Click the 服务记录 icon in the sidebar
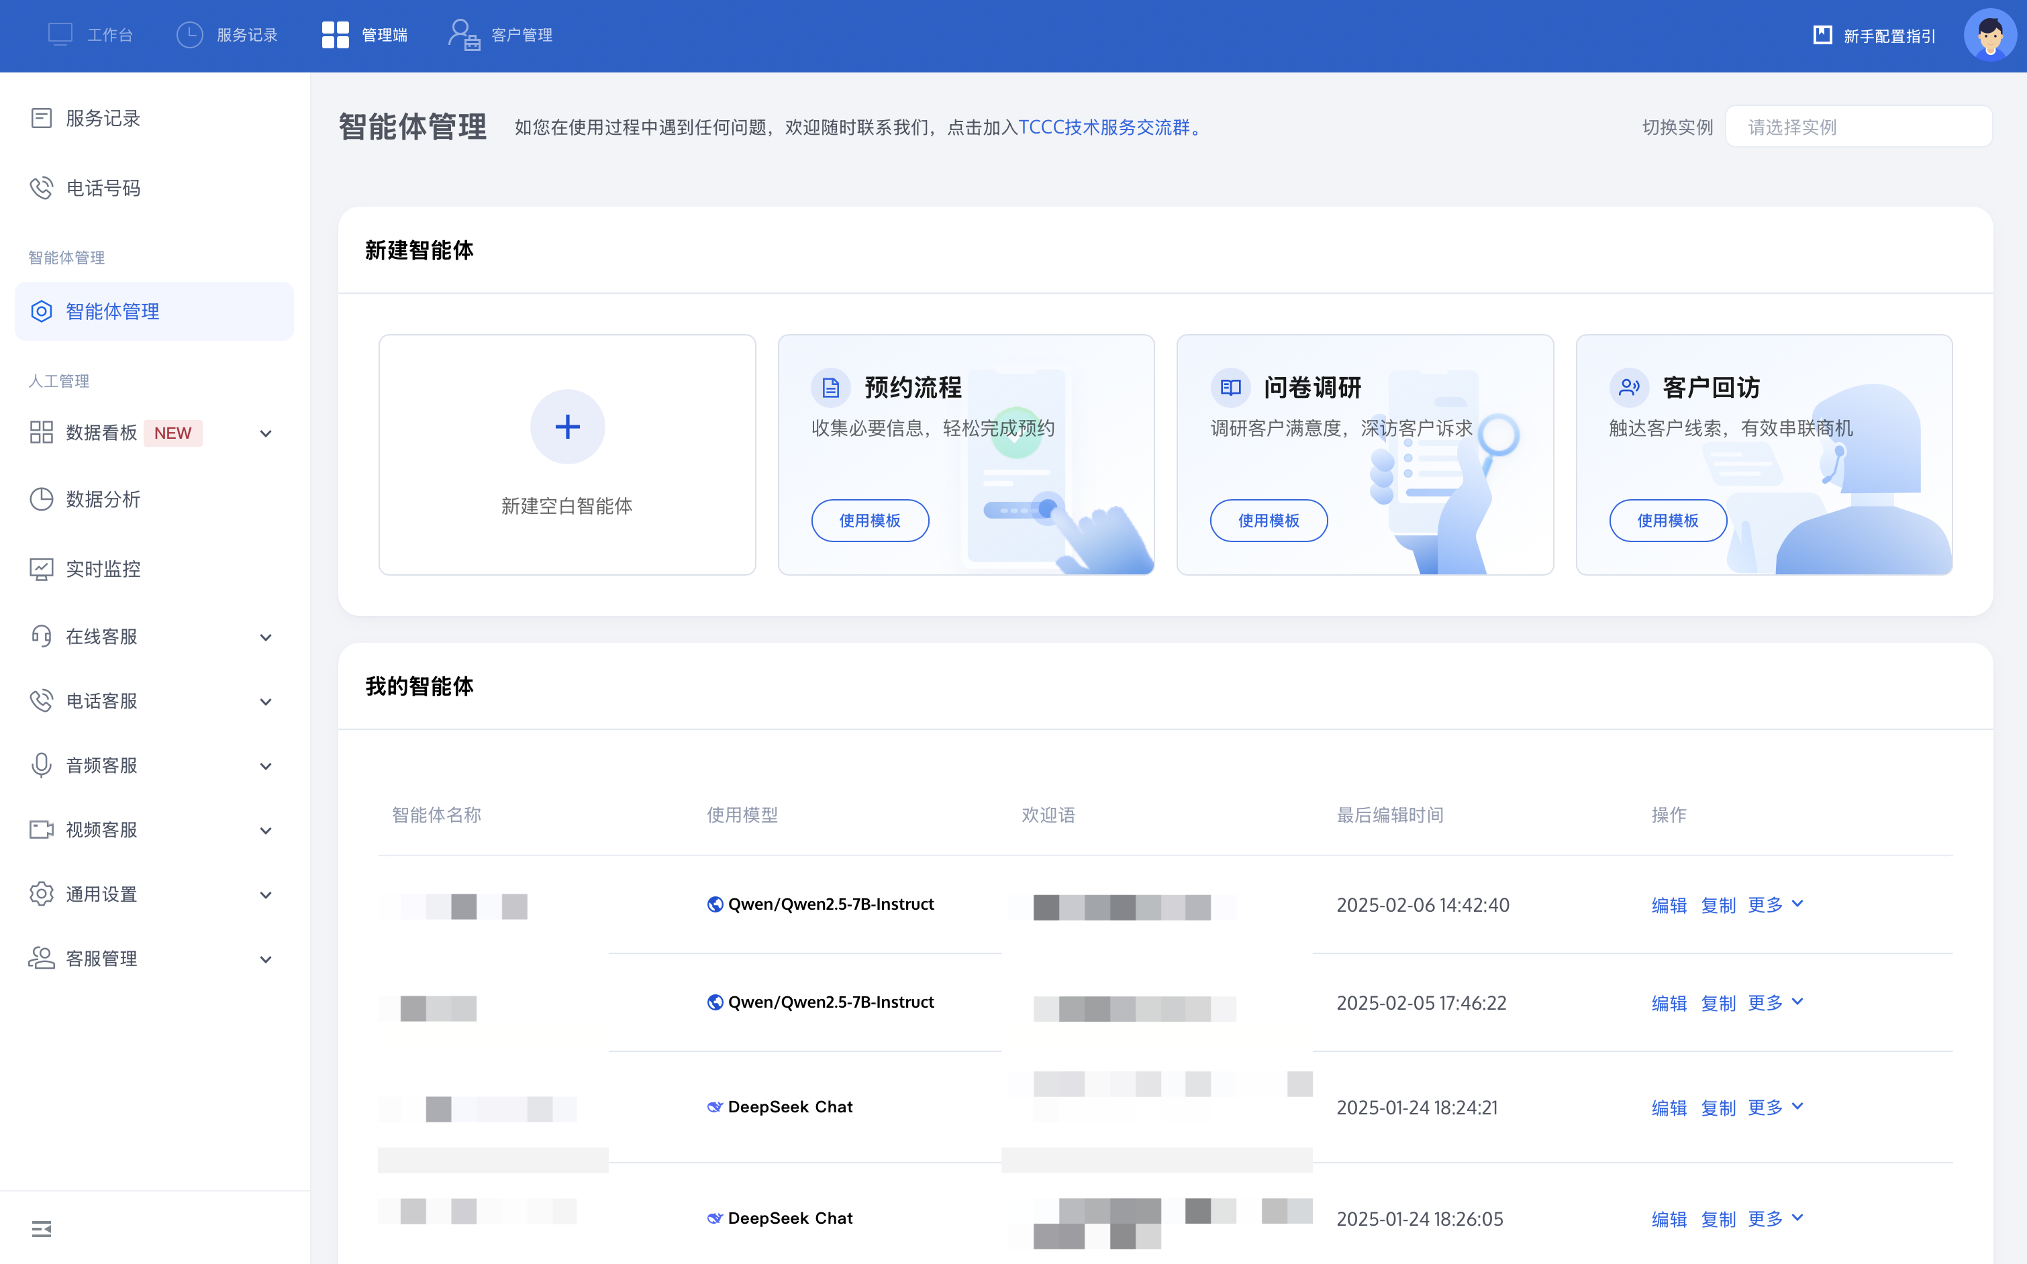Viewport: 2027px width, 1264px height. pos(41,118)
